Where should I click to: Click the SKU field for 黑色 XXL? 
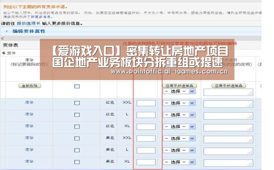coord(146,139)
